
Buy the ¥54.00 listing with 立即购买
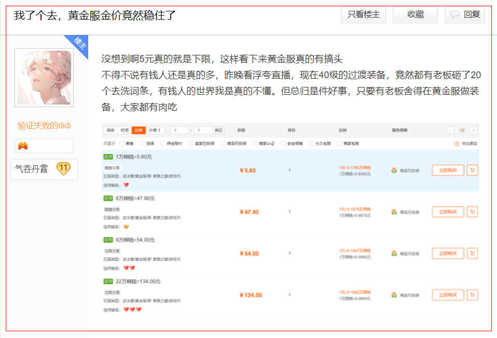[448, 253]
